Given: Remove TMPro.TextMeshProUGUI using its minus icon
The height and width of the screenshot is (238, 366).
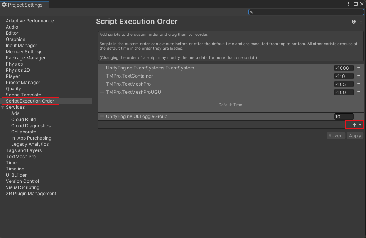Looking at the screenshot, I should 359,92.
